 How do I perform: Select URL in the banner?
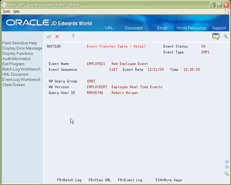(x=109, y=28)
